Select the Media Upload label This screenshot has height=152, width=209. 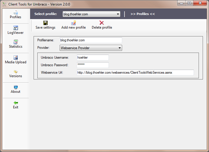click(16, 62)
